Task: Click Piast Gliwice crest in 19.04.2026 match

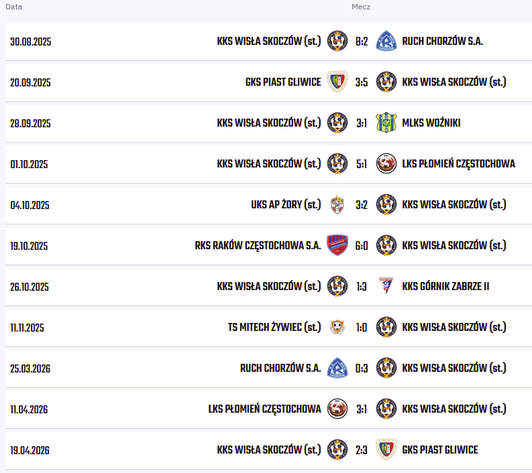Action: point(386,450)
